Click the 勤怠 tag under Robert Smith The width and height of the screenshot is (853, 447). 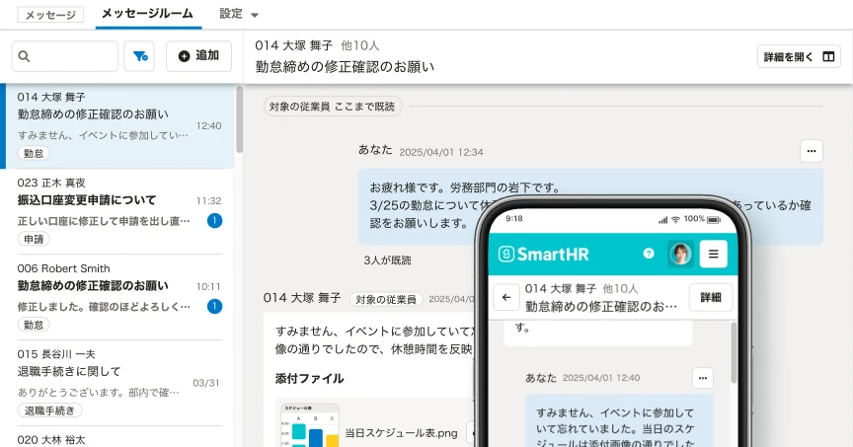34,325
